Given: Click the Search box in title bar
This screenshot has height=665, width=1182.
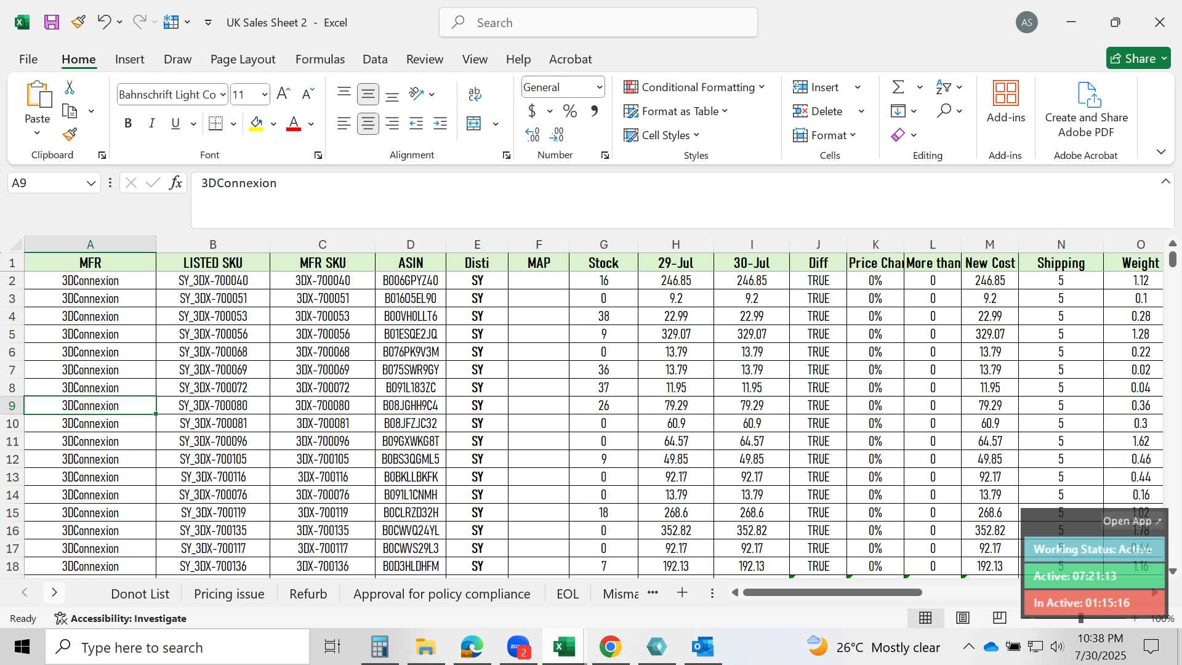Looking at the screenshot, I should 598,23.
